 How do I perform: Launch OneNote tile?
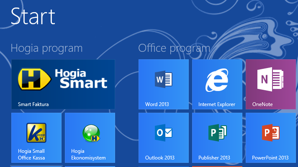pos(271,84)
